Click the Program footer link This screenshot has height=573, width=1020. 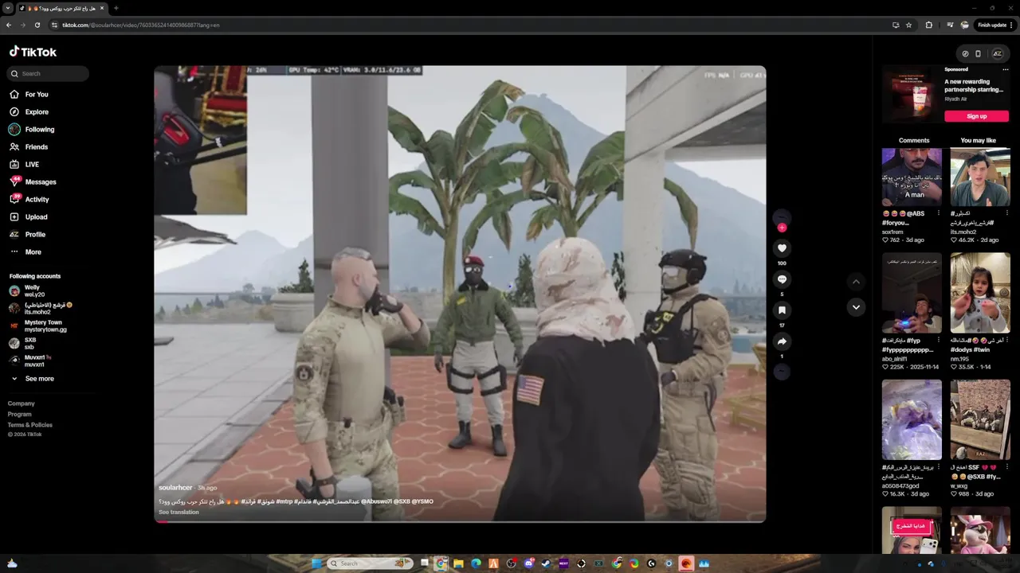click(20, 414)
